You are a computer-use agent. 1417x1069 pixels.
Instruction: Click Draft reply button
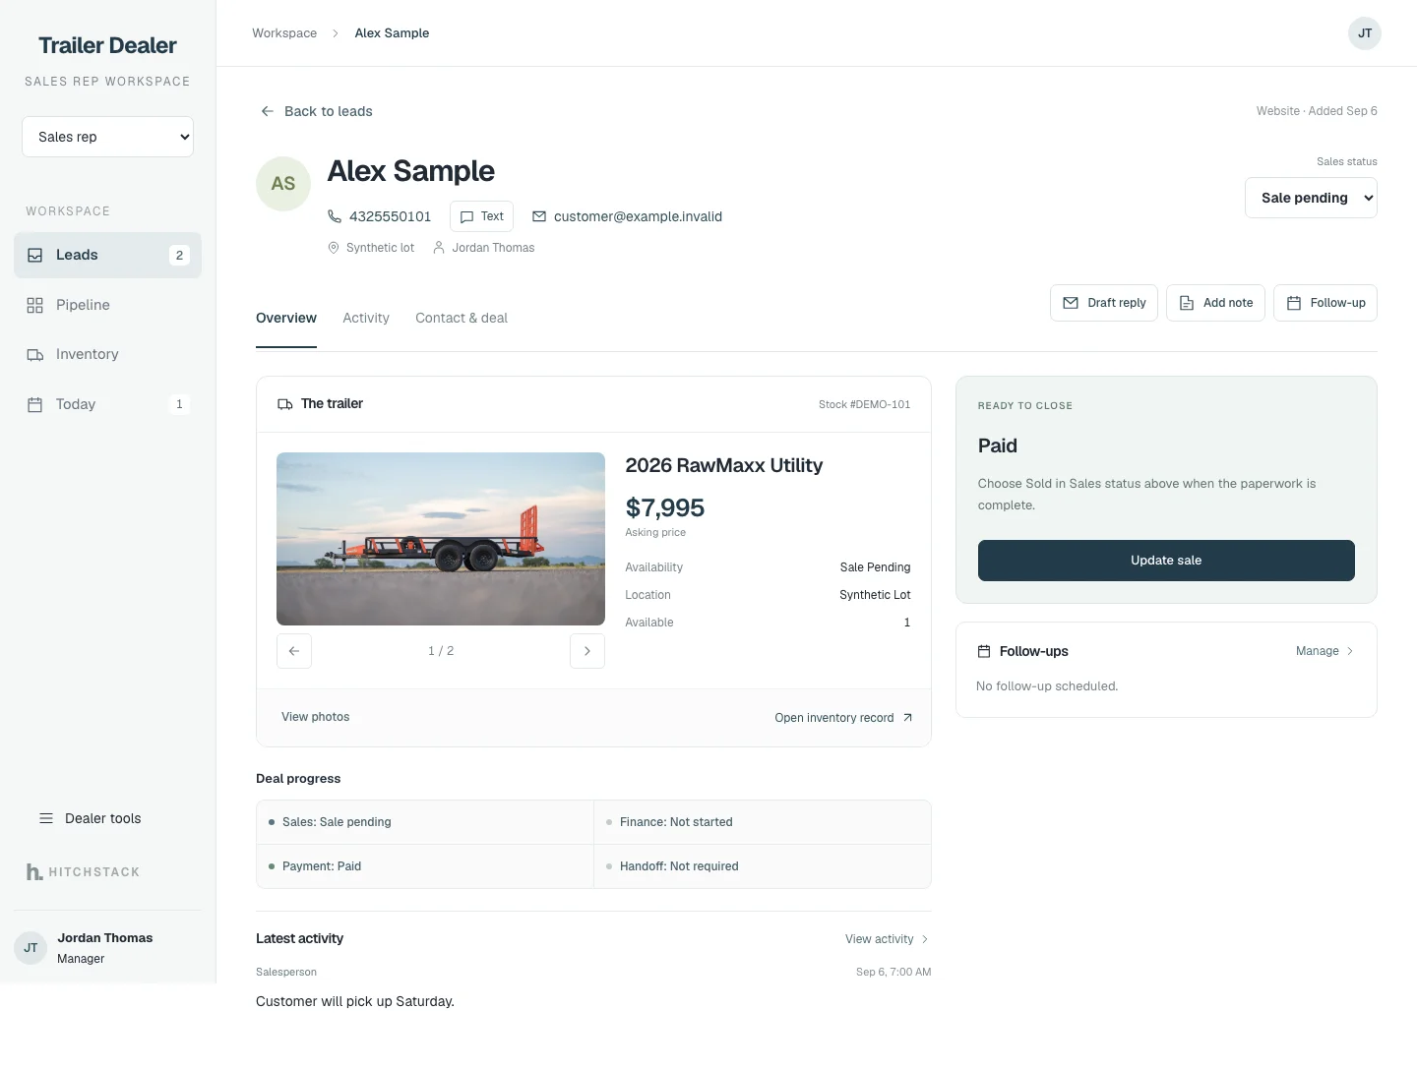(x=1104, y=303)
